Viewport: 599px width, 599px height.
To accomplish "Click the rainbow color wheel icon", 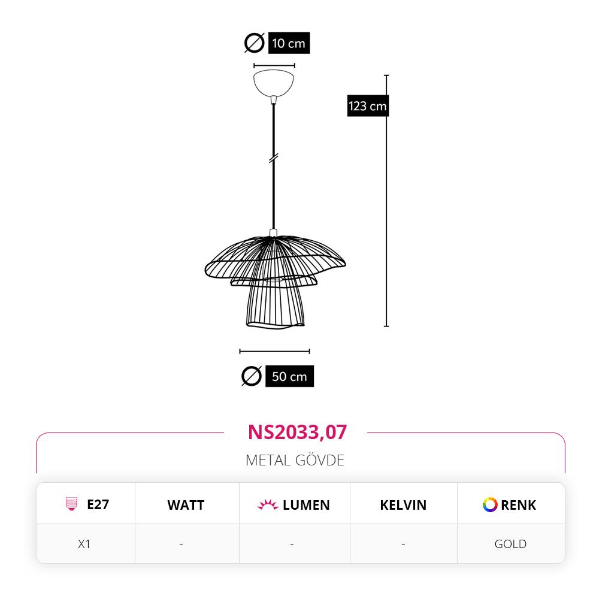I will pyautogui.click(x=490, y=505).
